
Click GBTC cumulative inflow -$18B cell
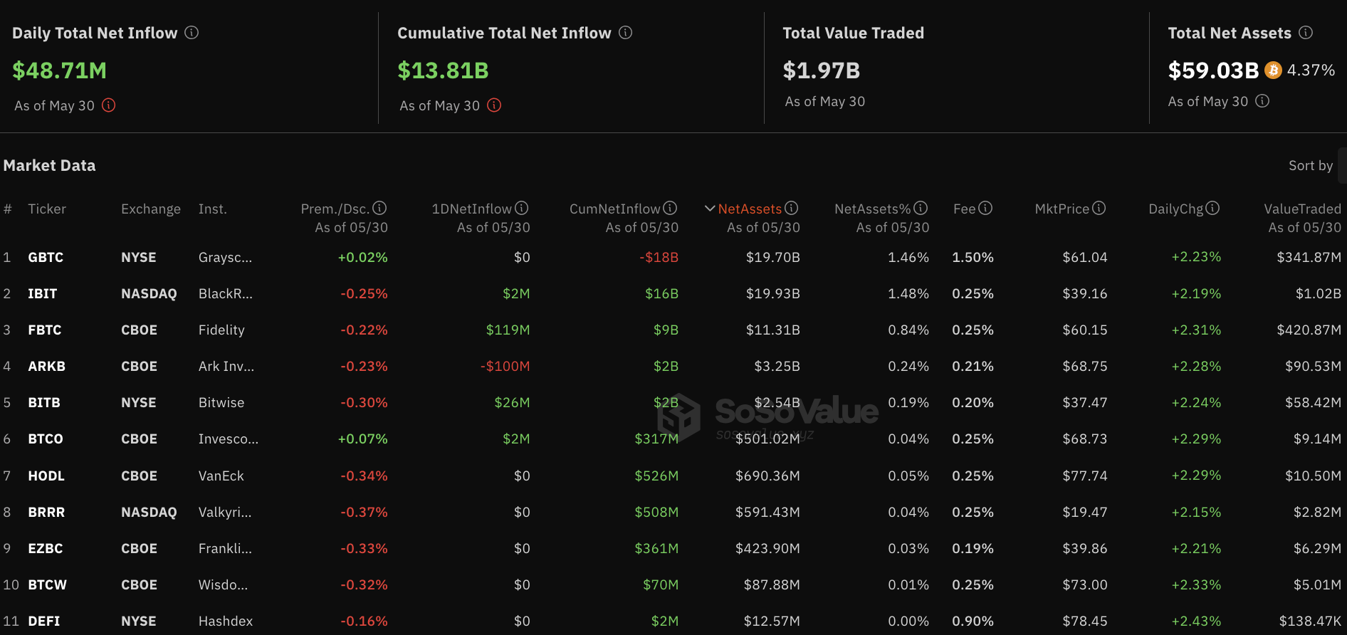click(x=659, y=257)
